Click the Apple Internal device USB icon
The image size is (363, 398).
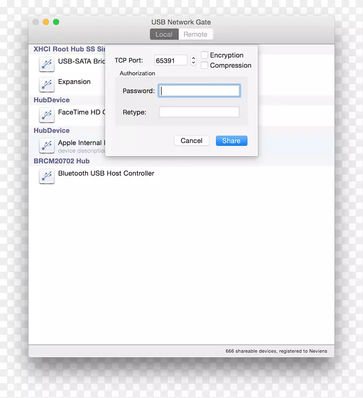47,145
